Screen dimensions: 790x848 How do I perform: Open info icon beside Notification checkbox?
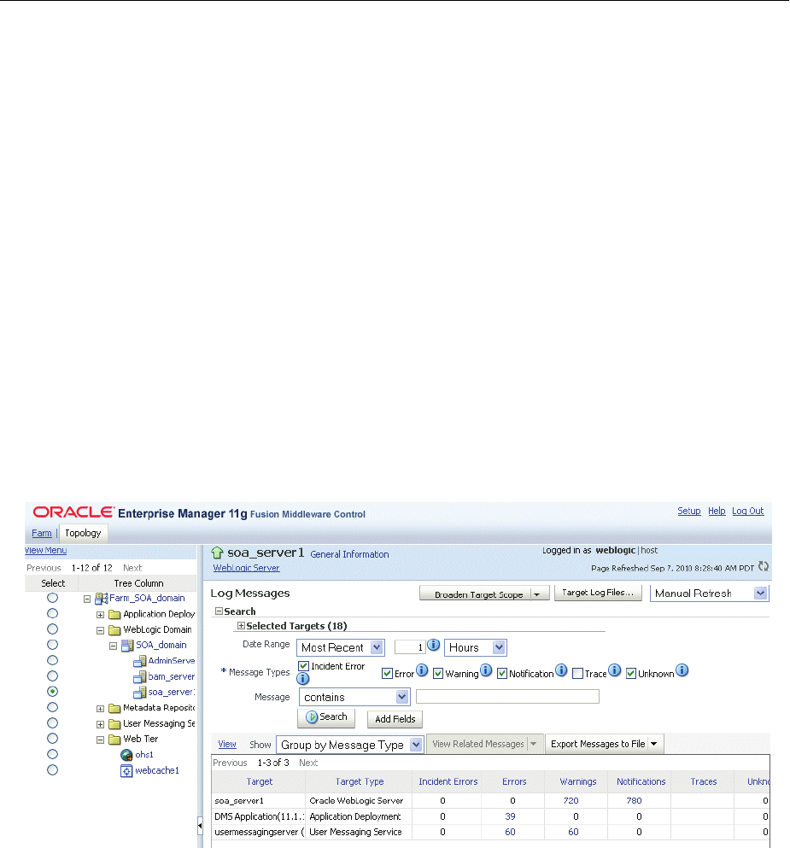tap(561, 670)
